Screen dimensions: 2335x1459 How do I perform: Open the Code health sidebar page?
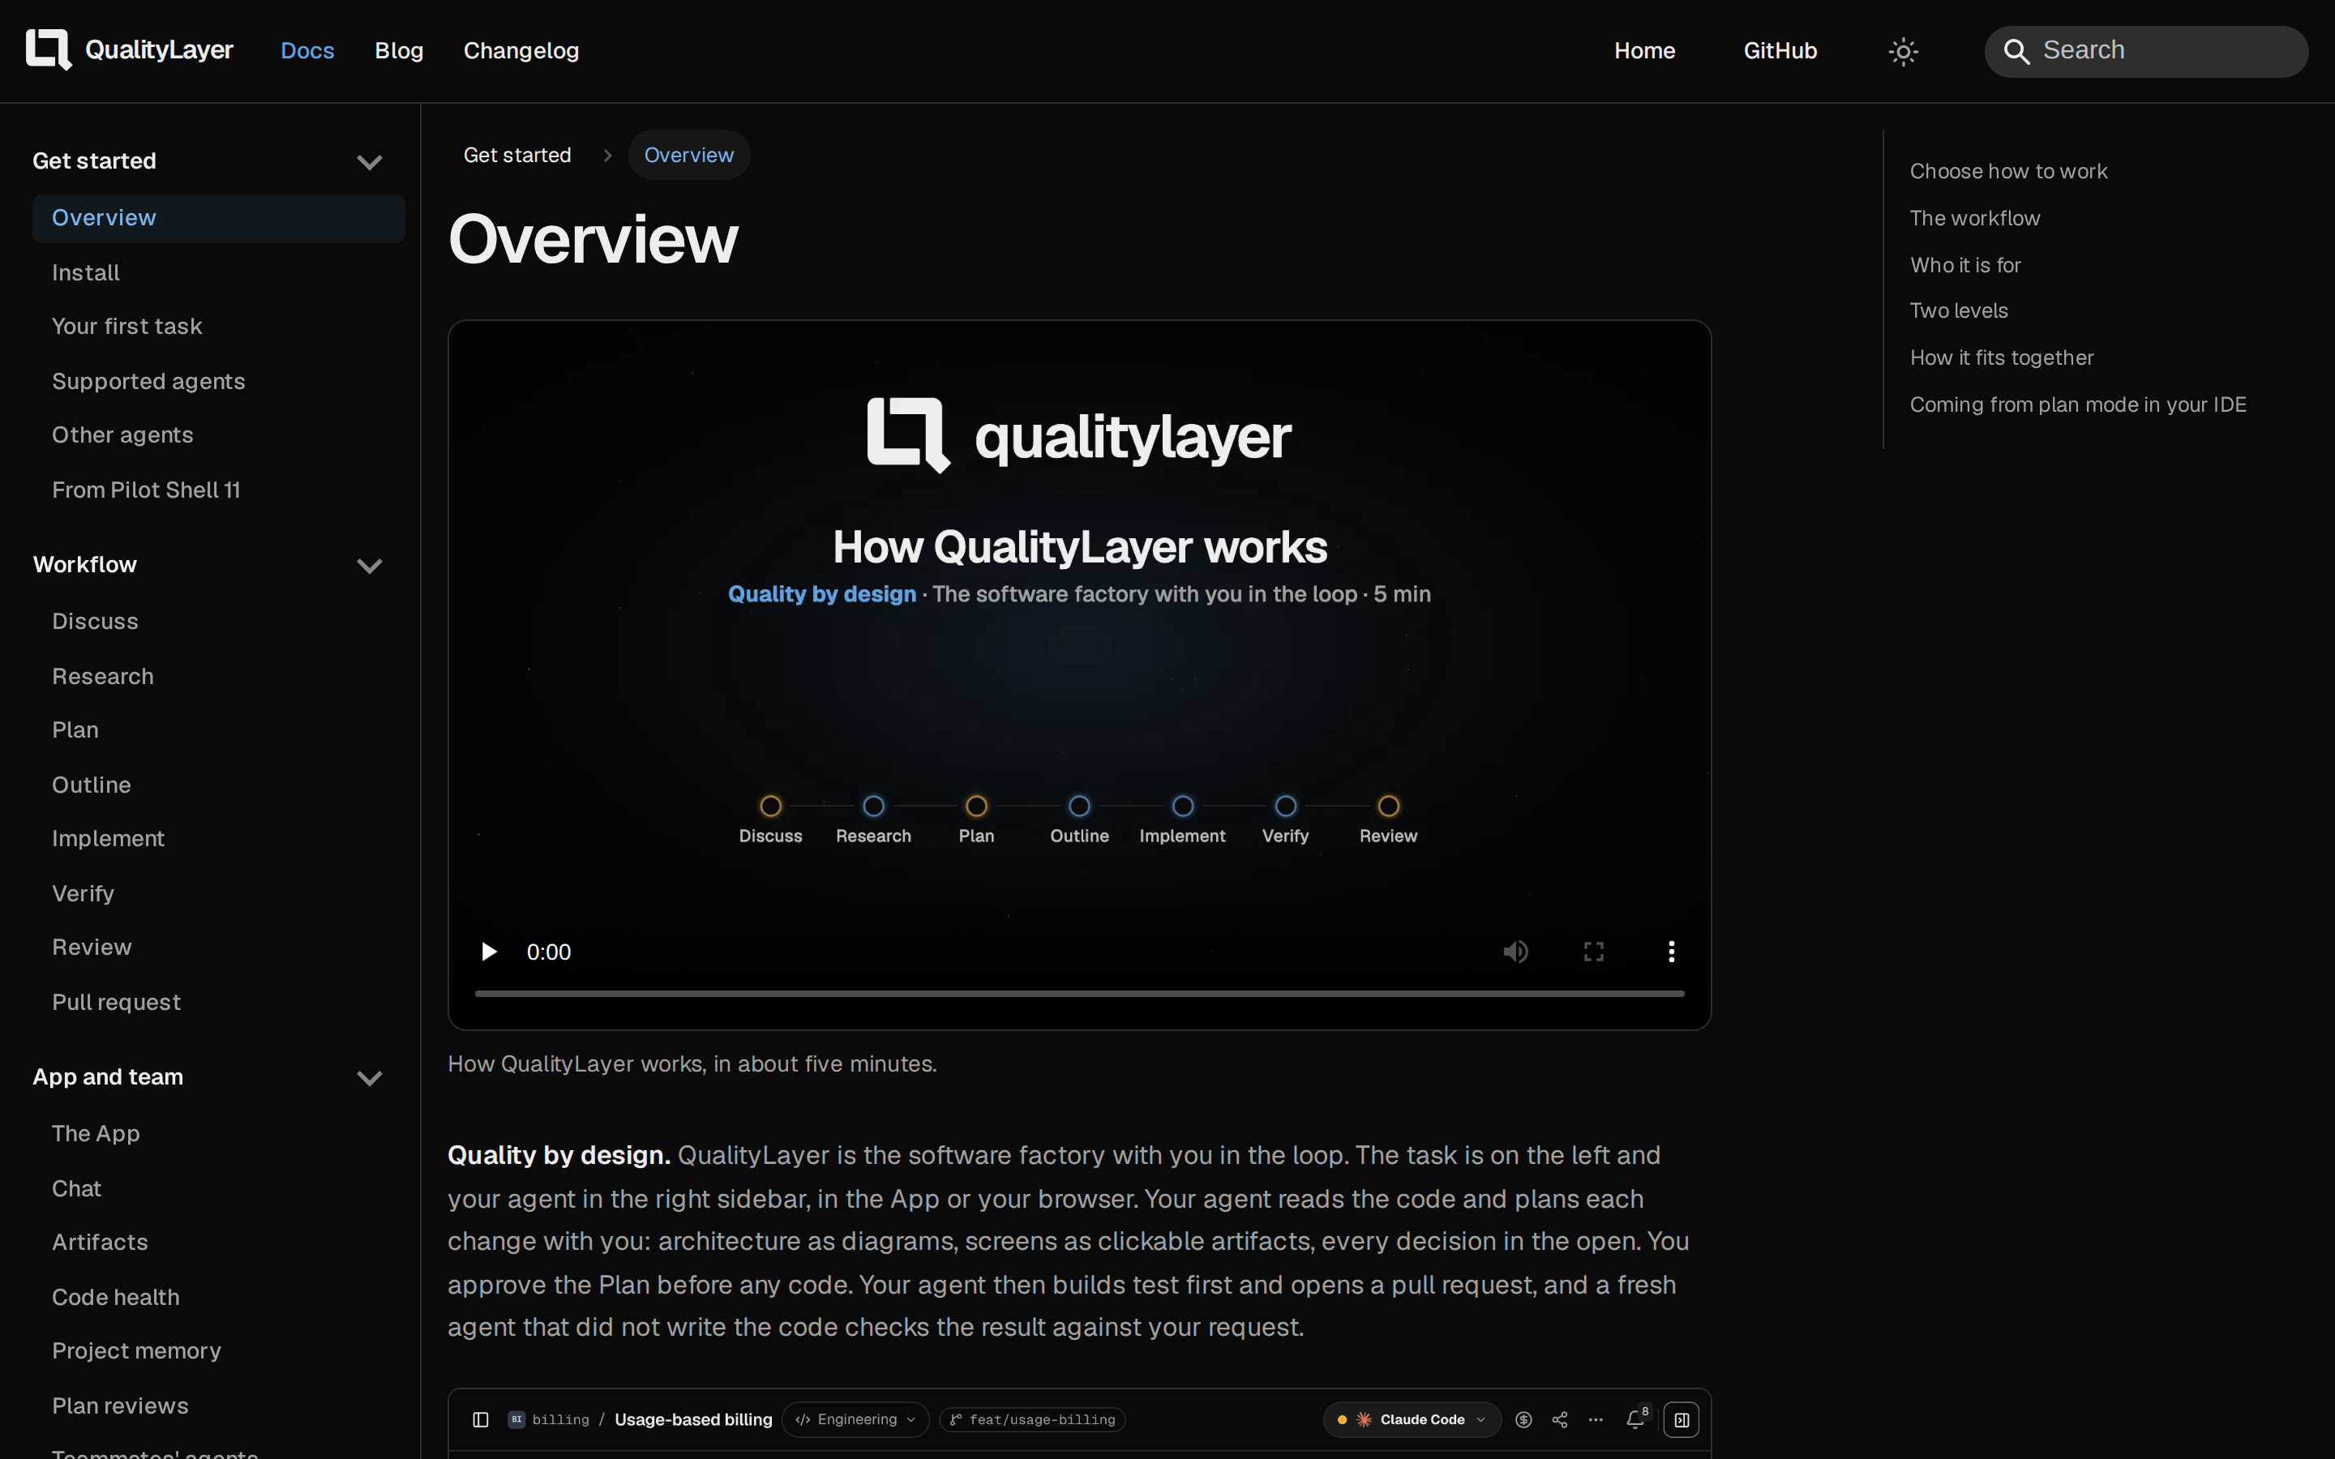point(116,1297)
